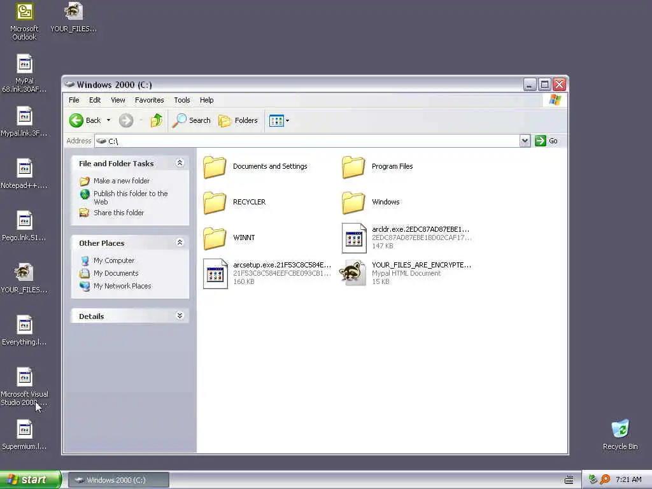Click the Start button

coord(30,480)
